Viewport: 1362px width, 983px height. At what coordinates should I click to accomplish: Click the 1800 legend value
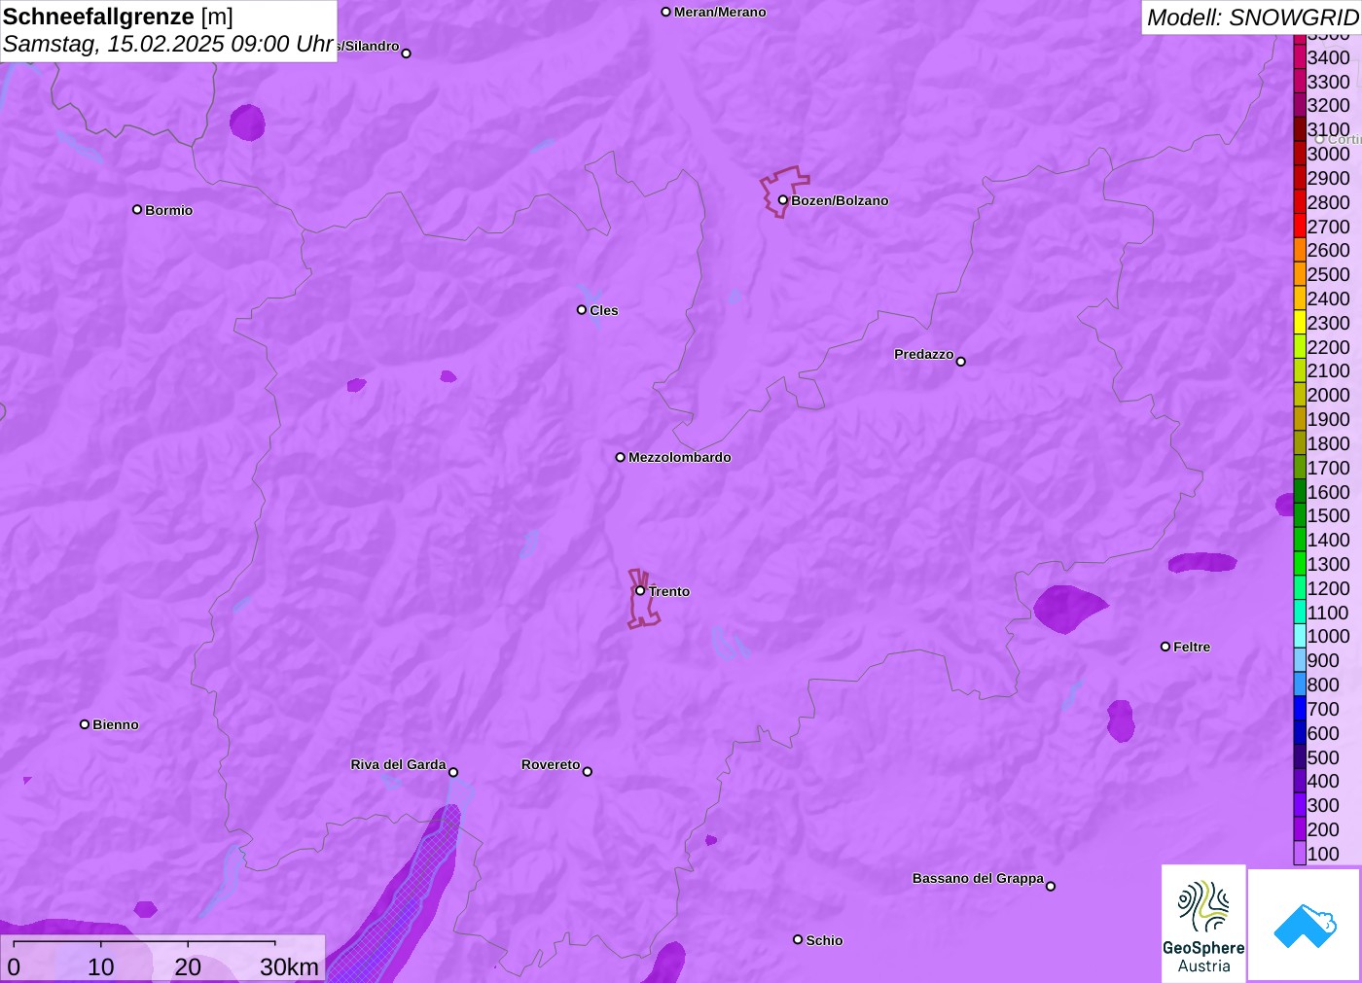1329,443
